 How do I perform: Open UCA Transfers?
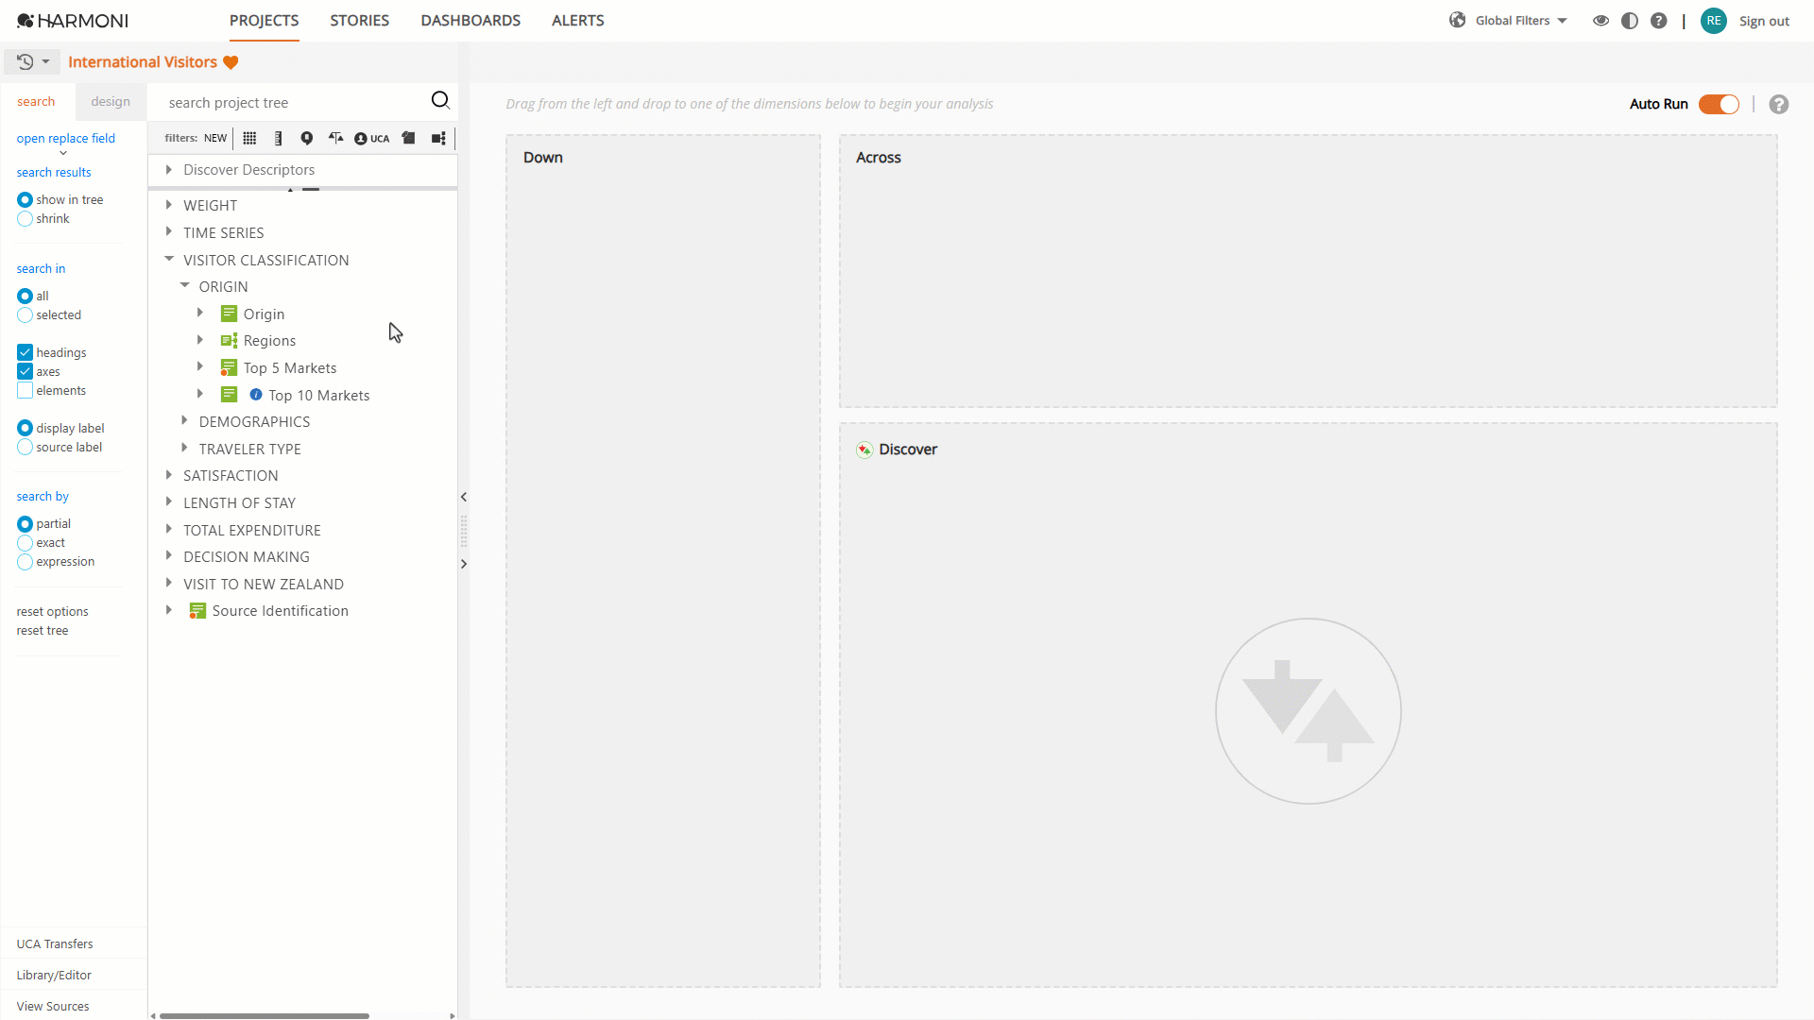pos(55,943)
